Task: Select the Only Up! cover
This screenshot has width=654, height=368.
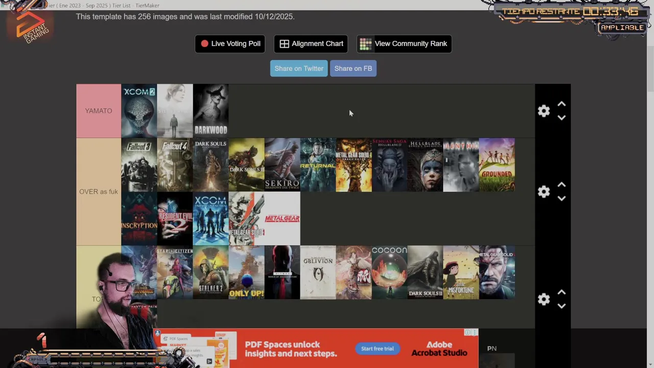Action: click(x=246, y=272)
